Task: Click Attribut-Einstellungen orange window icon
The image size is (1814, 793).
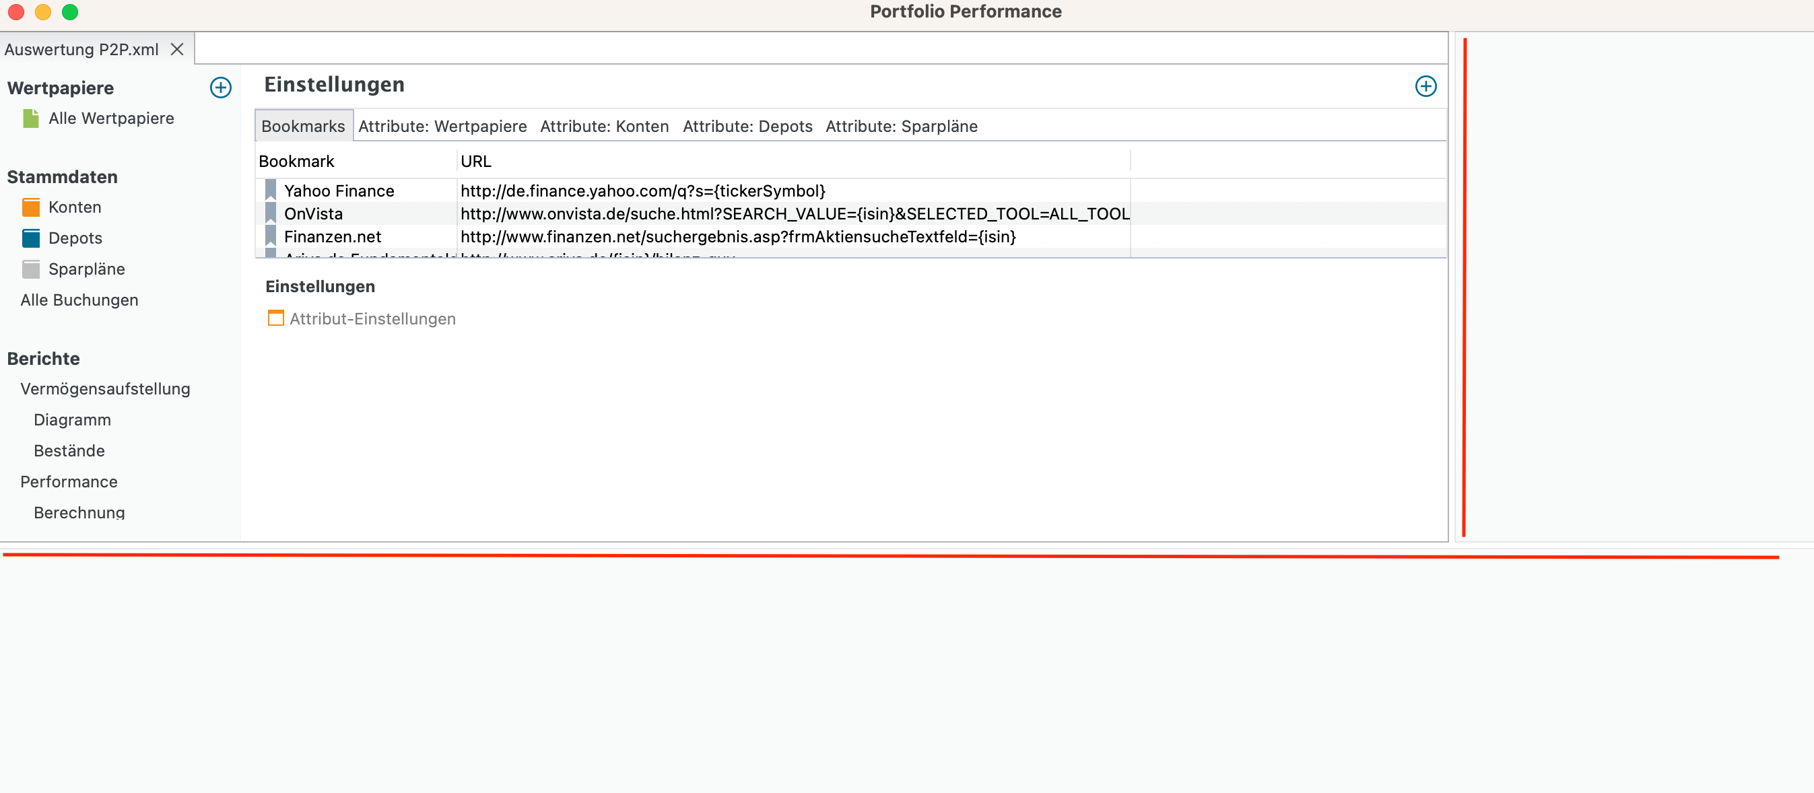Action: [275, 318]
